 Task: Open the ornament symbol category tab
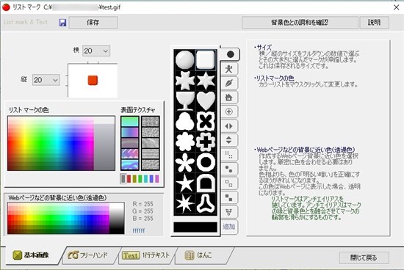point(229,212)
